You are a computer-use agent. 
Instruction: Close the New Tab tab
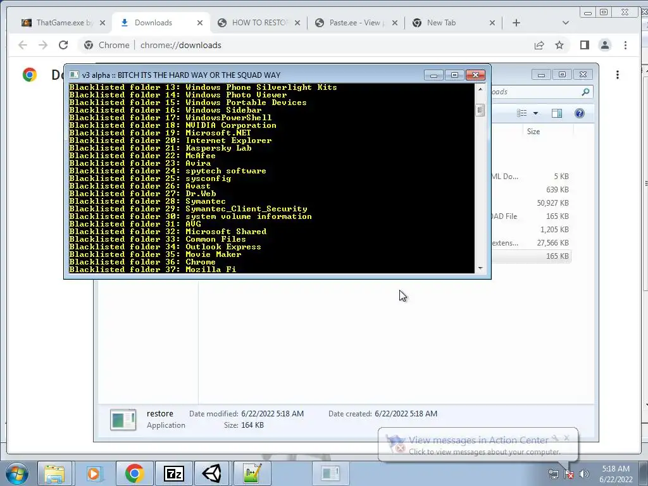pyautogui.click(x=492, y=23)
